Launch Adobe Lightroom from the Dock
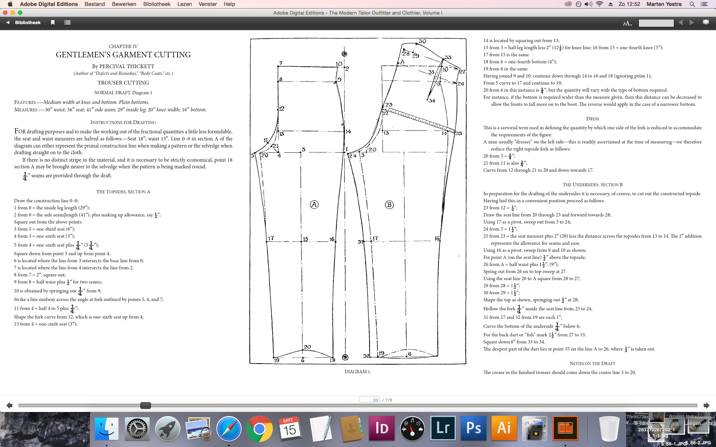Screen dimensions: 716x447 [443, 428]
